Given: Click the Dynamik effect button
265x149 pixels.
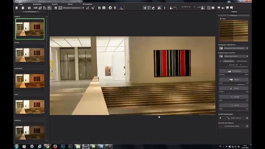Looking at the screenshot, I should pos(234,96).
